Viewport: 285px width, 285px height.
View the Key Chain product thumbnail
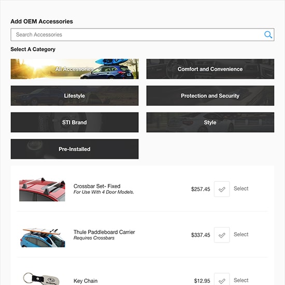click(41, 278)
